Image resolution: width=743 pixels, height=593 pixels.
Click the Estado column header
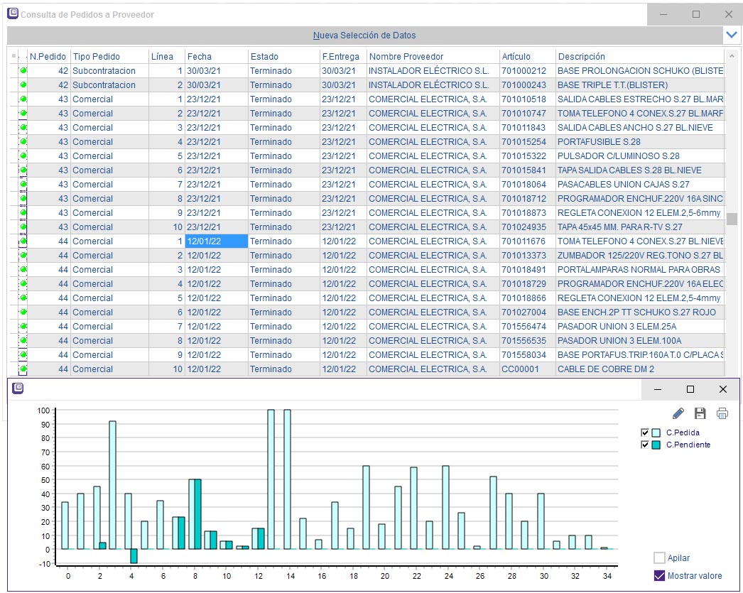(x=264, y=56)
